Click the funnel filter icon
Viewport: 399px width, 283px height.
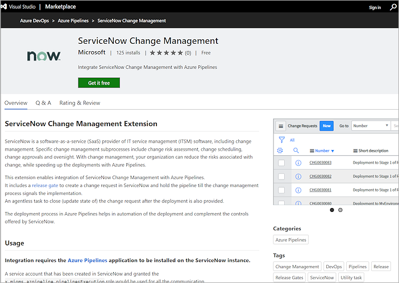click(x=281, y=139)
